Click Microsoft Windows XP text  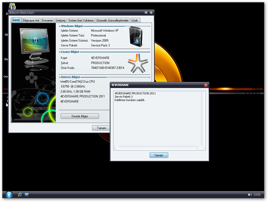point(105,31)
